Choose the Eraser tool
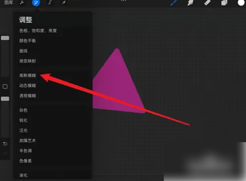This screenshot has width=246, height=181. tap(207, 2)
